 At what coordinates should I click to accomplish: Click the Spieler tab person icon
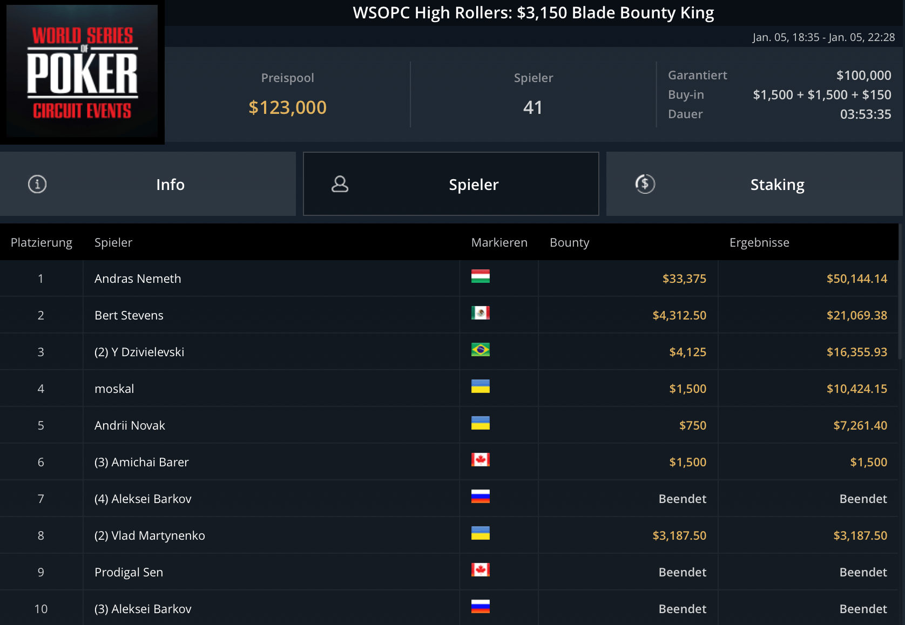[x=340, y=184]
